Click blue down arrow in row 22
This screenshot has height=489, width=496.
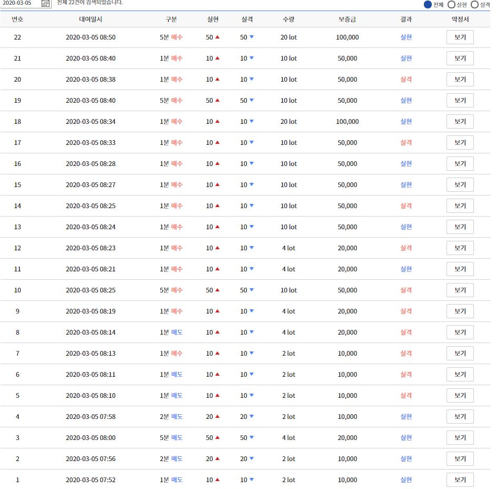click(252, 37)
